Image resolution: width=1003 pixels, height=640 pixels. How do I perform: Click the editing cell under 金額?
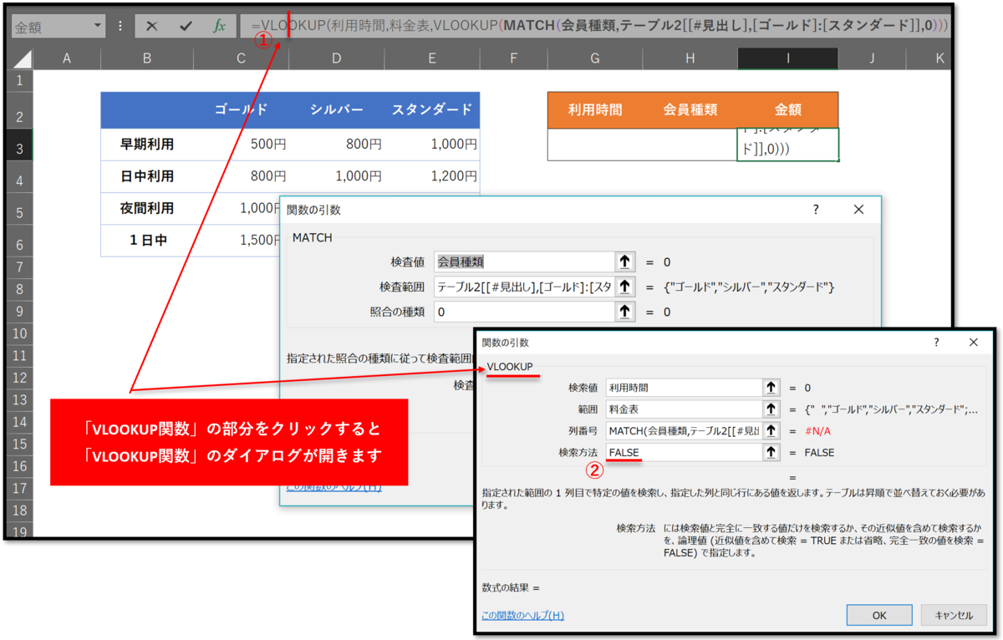(x=787, y=144)
